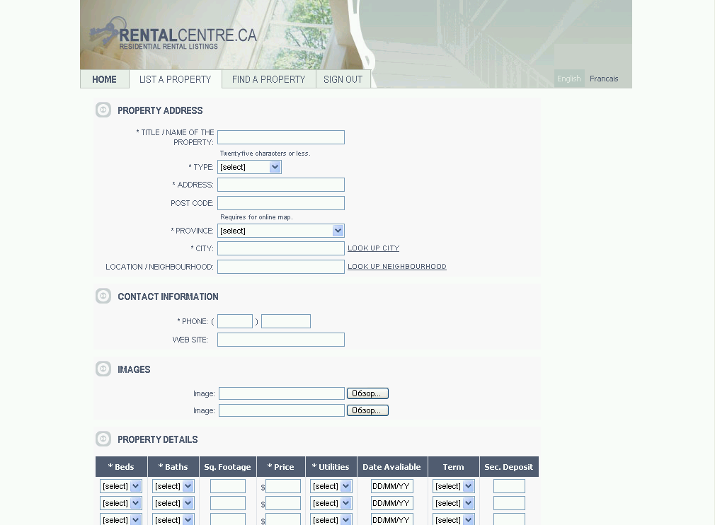
Task: Click the WEB SITE input field
Action: 281,340
